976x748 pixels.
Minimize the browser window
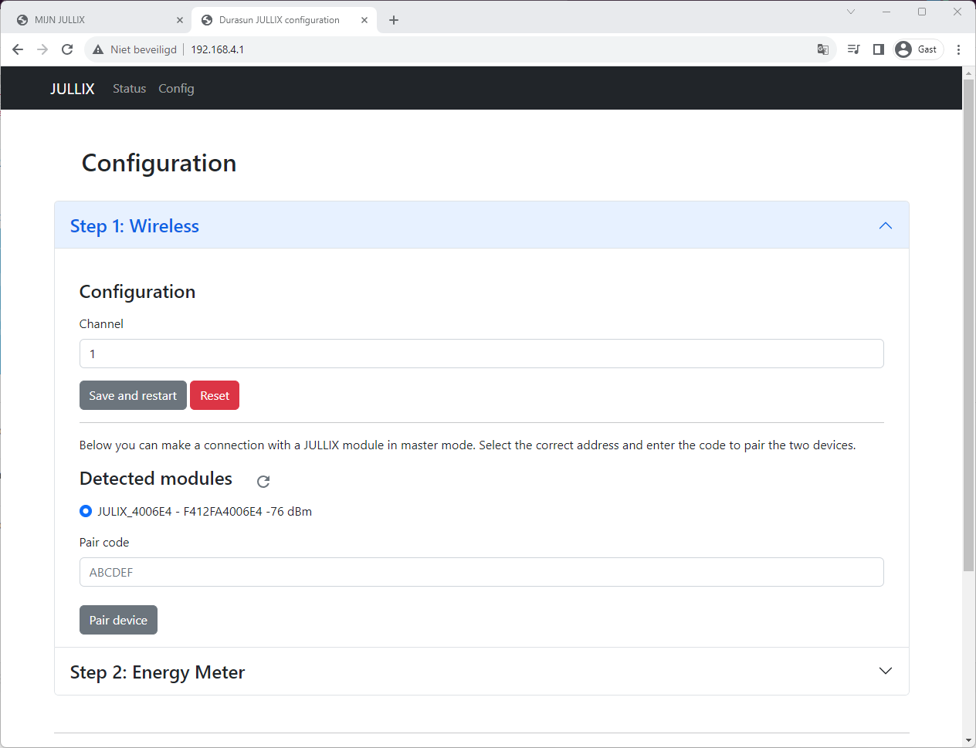(x=886, y=12)
